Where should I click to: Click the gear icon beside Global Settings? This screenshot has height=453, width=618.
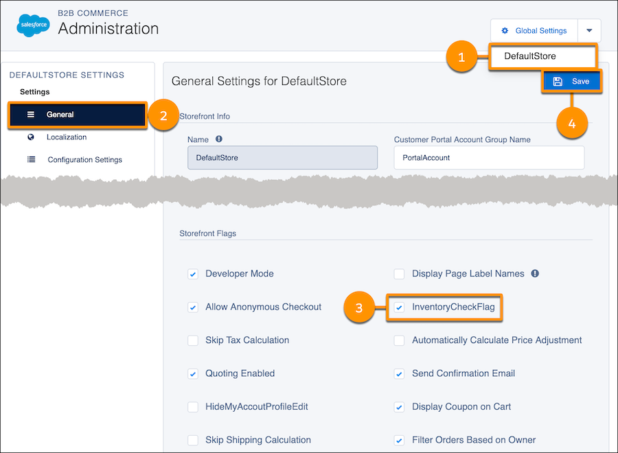(506, 30)
